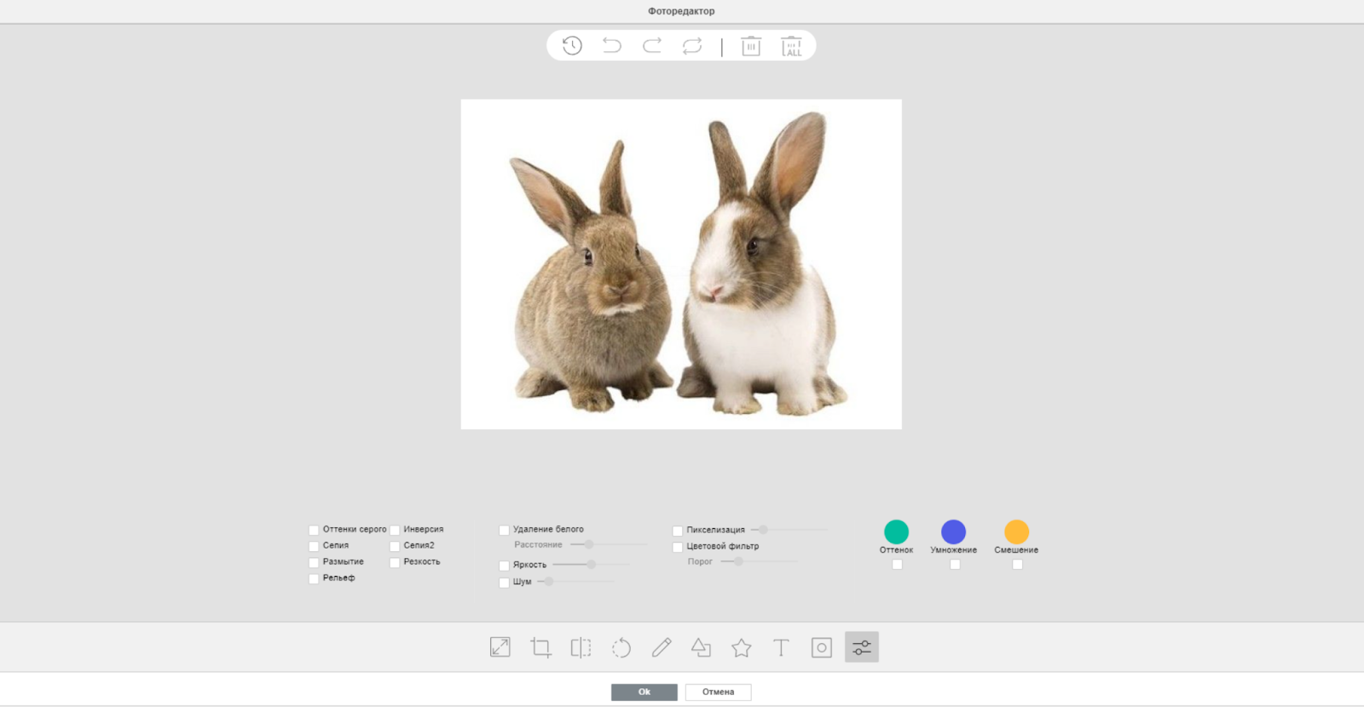
Task: Open the Resize tool
Action: [x=500, y=647]
